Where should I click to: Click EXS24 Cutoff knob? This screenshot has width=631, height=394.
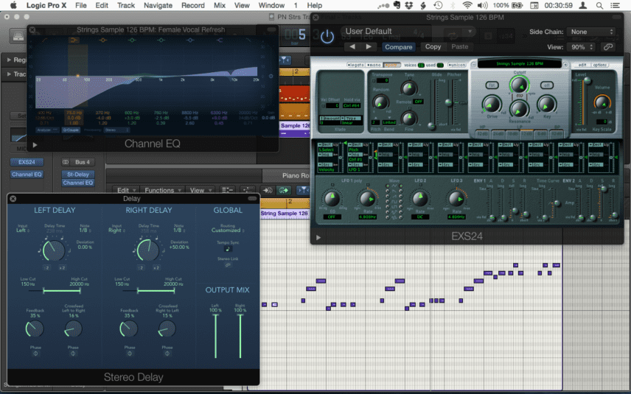(519, 85)
